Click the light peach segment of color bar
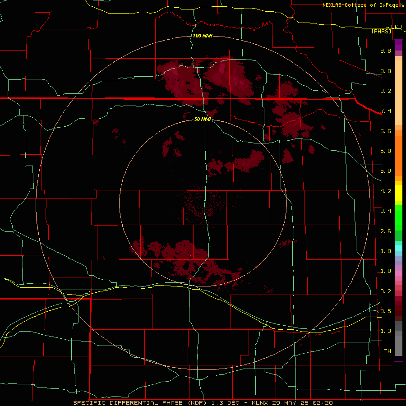 [x=398, y=92]
